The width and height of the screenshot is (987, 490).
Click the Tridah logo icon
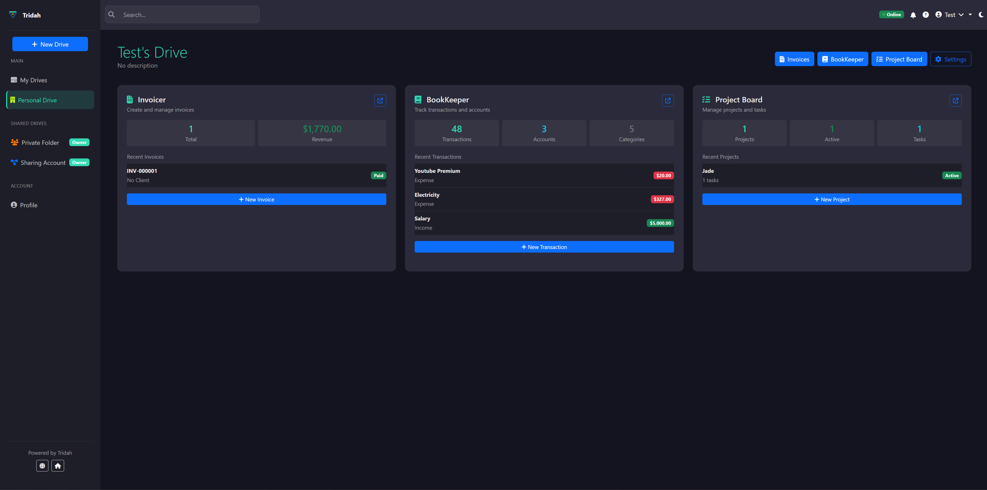13,15
